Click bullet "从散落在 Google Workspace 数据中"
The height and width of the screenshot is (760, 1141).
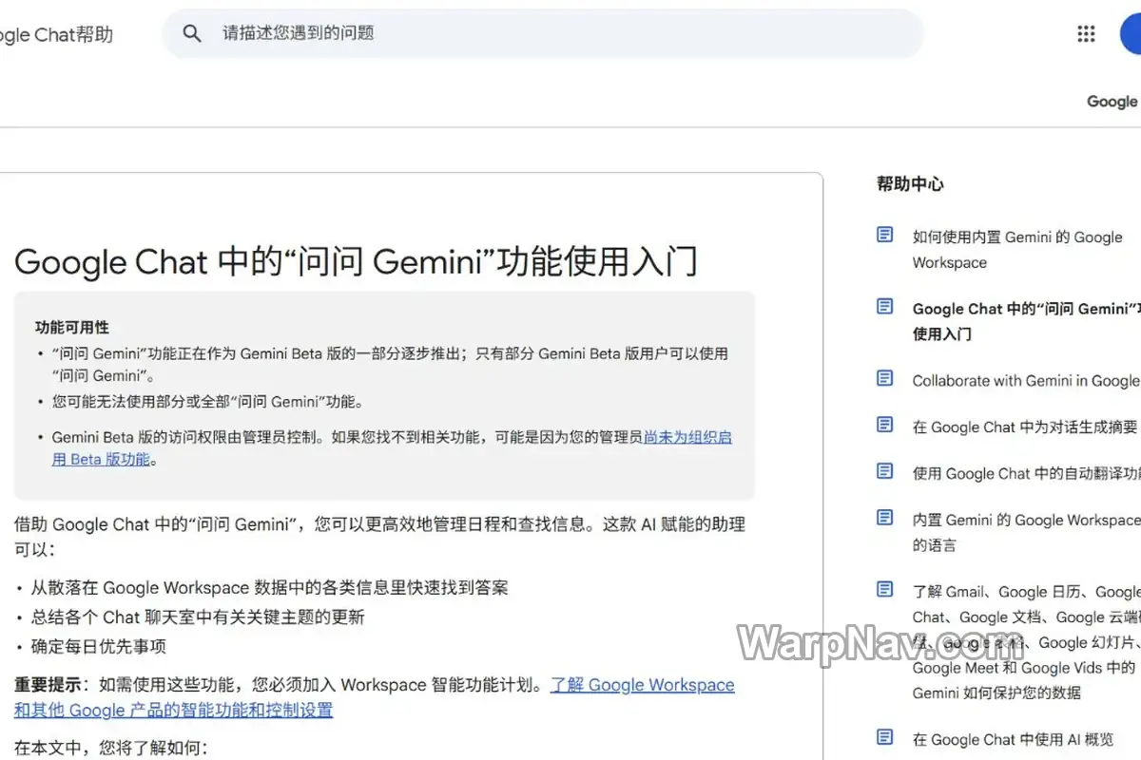270,588
